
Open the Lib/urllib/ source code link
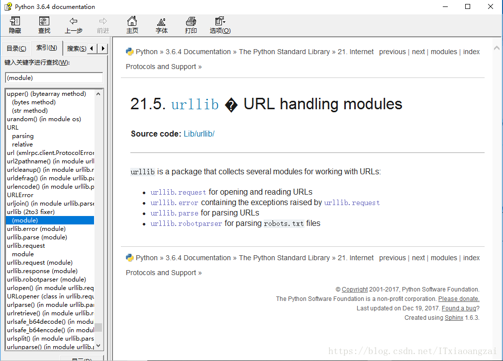coord(199,134)
